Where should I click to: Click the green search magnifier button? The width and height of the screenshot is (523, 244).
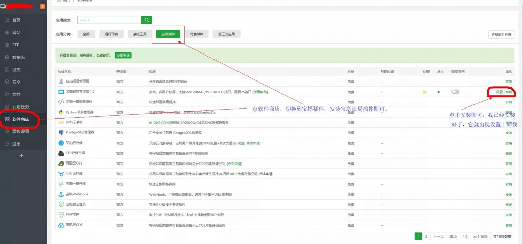click(147, 20)
